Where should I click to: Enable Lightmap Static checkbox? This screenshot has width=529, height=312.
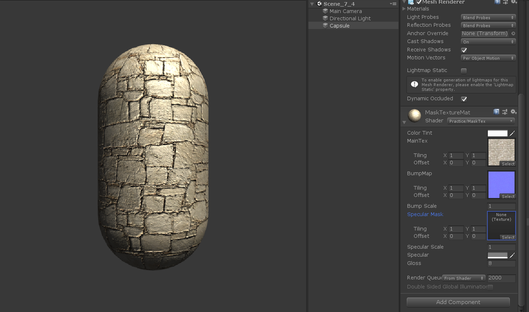pyautogui.click(x=464, y=71)
